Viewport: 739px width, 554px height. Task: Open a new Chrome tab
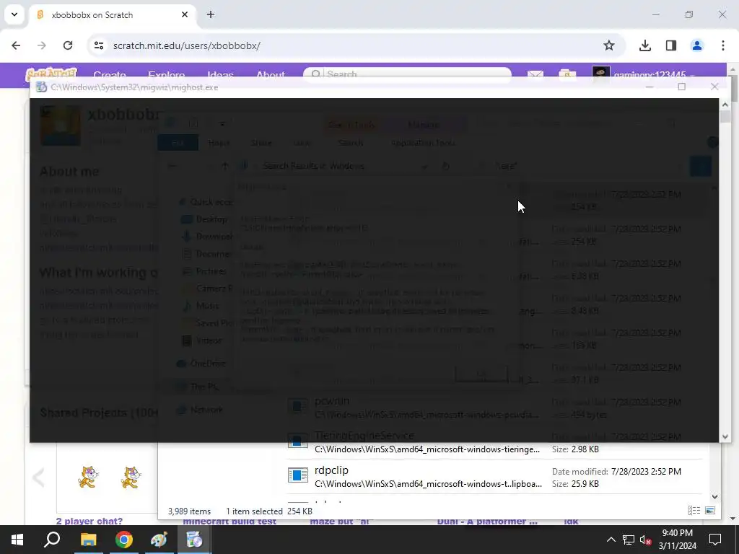tap(211, 14)
